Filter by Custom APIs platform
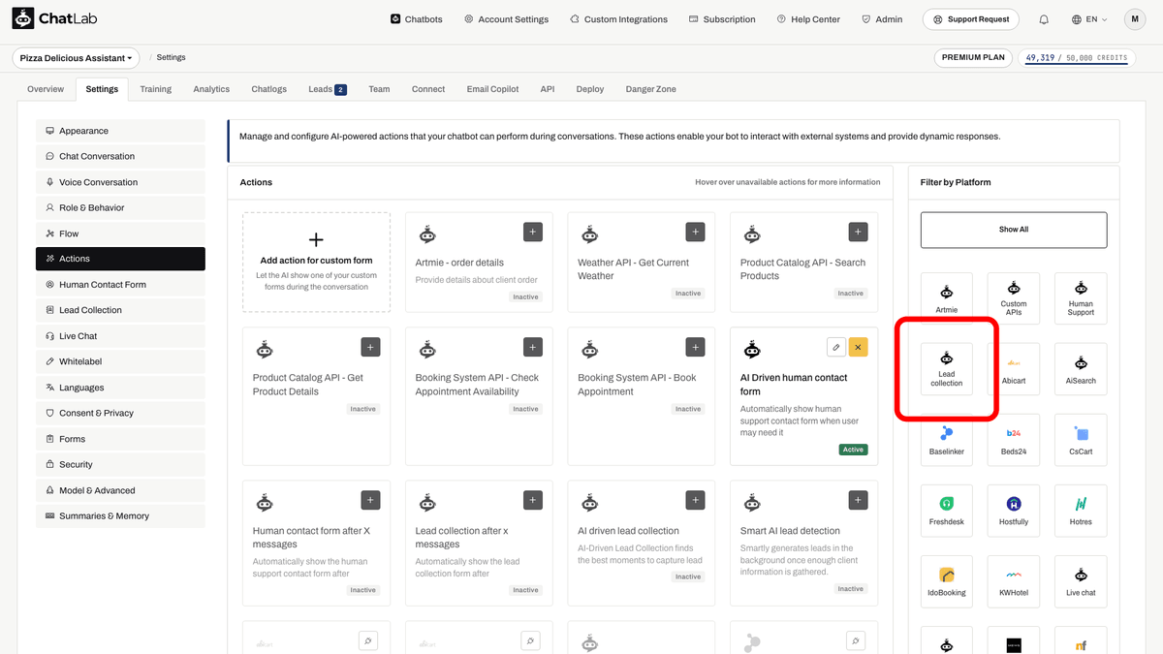The height and width of the screenshot is (654, 1163). coord(1014,297)
